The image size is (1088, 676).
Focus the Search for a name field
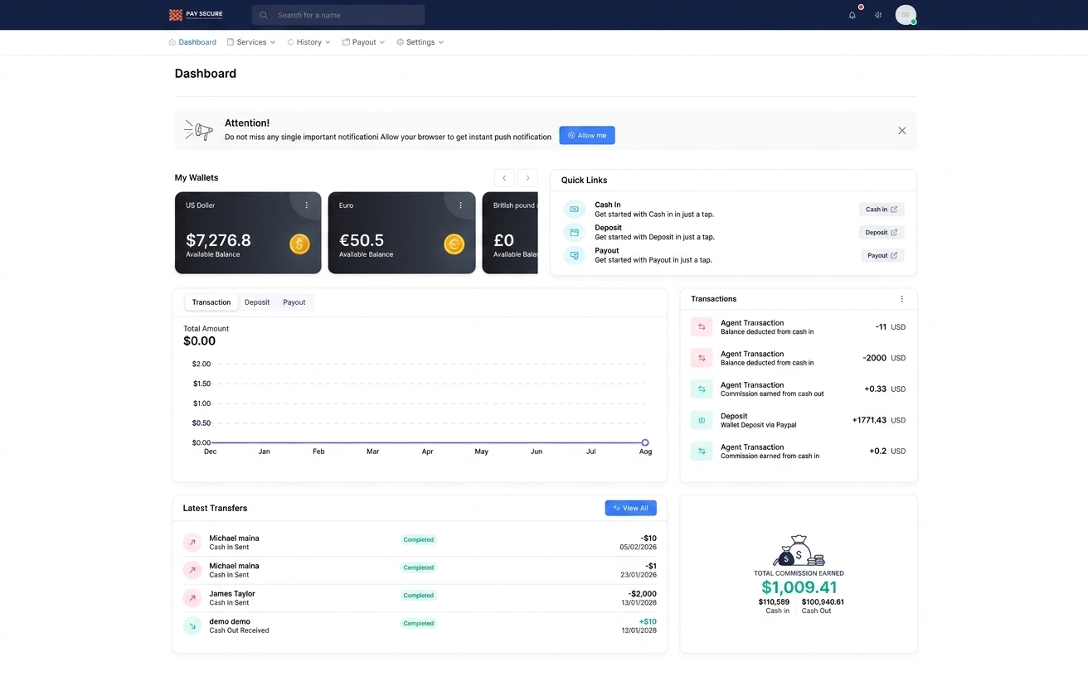point(338,15)
